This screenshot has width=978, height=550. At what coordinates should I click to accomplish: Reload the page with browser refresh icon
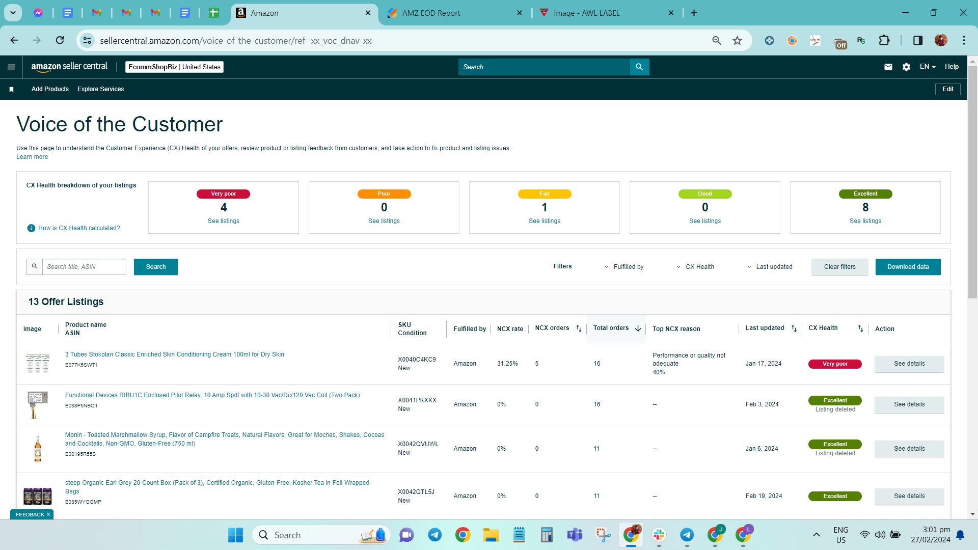[x=60, y=40]
